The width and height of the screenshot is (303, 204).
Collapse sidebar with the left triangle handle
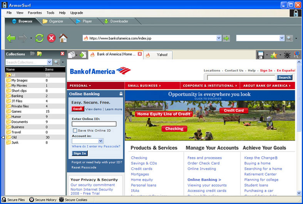coord(3,137)
